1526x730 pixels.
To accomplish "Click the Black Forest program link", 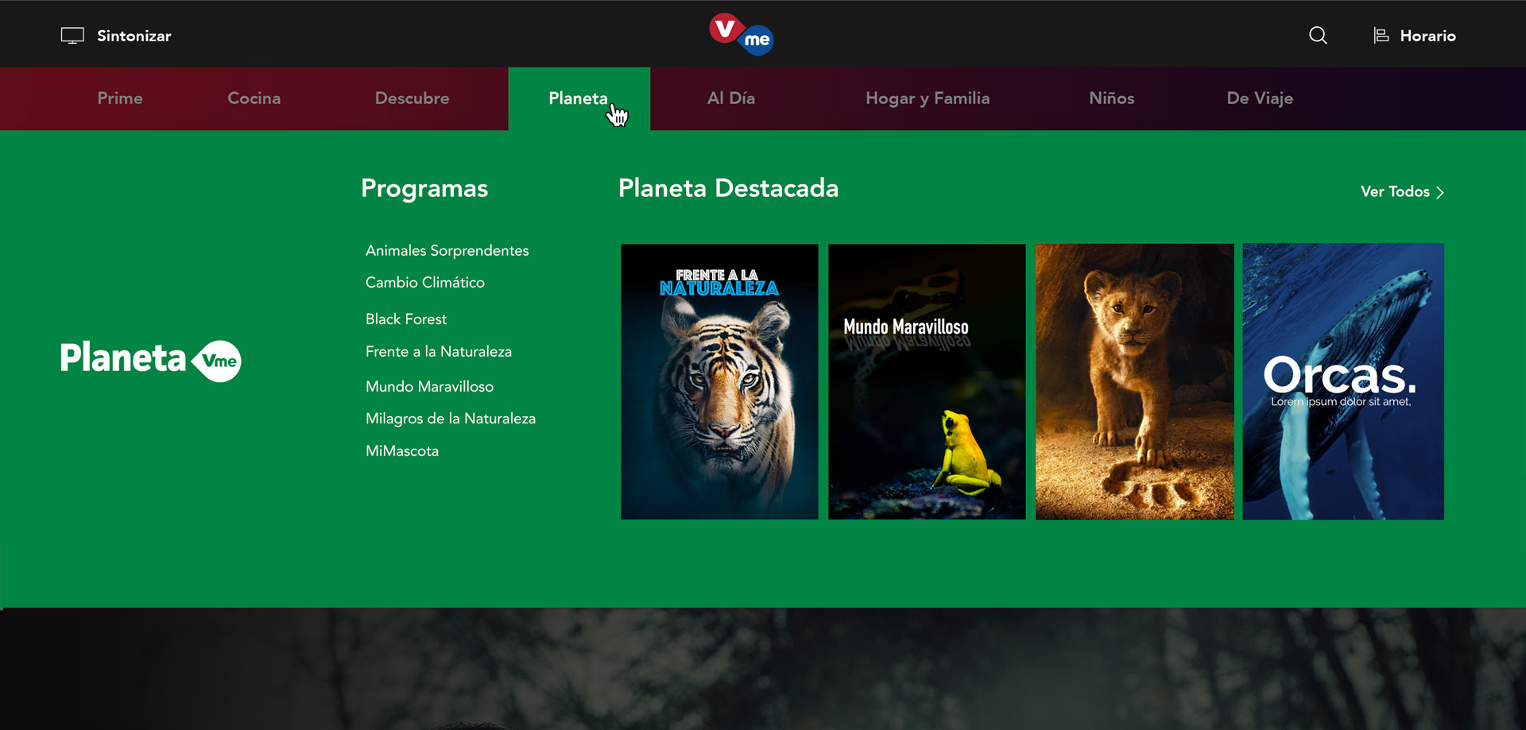I will click(x=406, y=319).
